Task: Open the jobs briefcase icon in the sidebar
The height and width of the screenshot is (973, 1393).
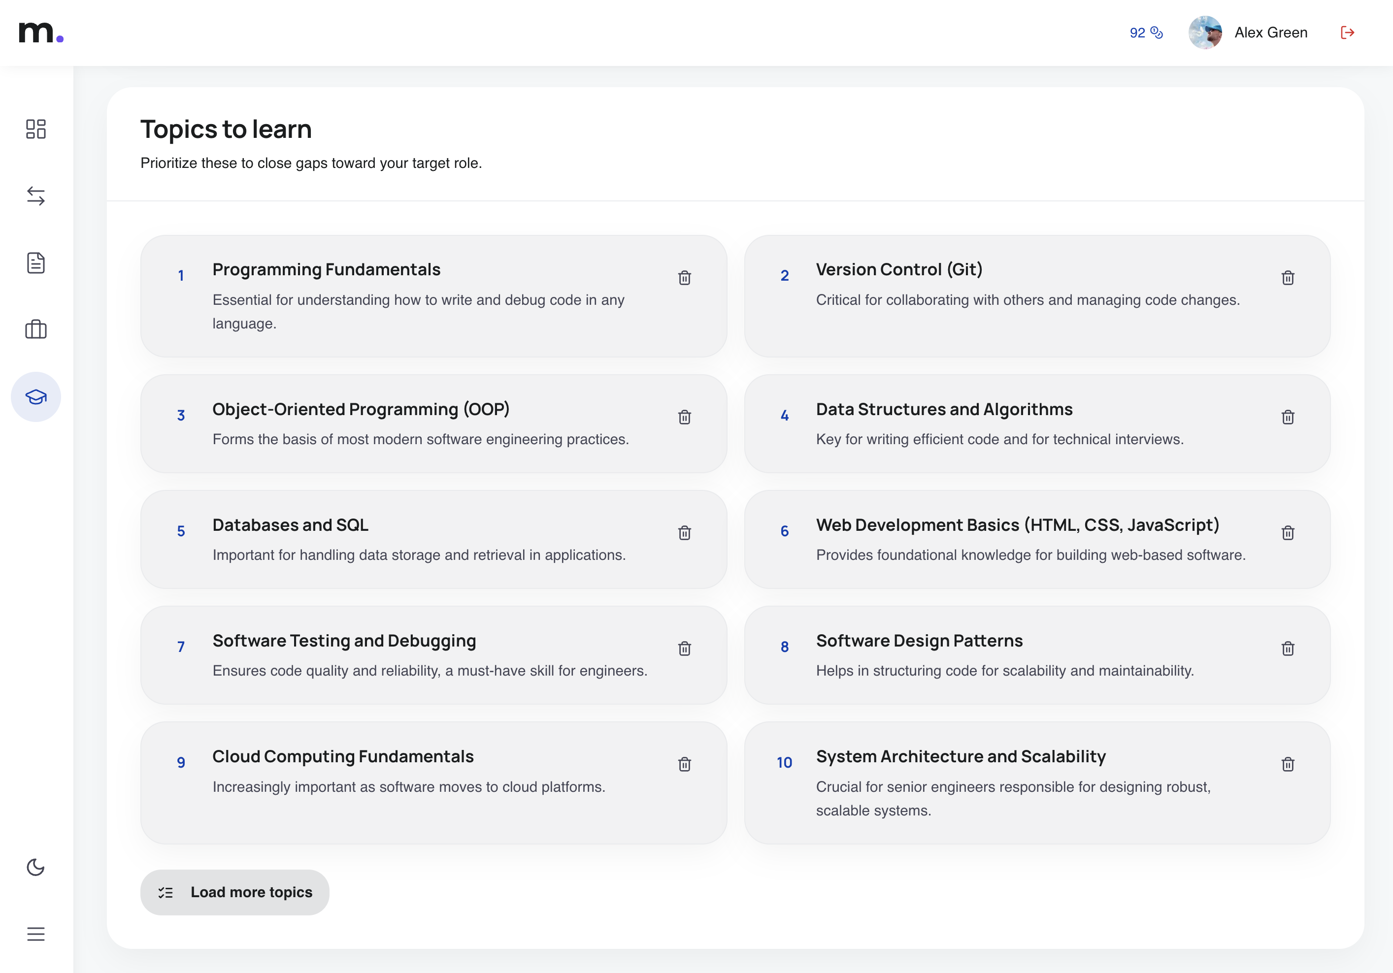Action: point(36,329)
